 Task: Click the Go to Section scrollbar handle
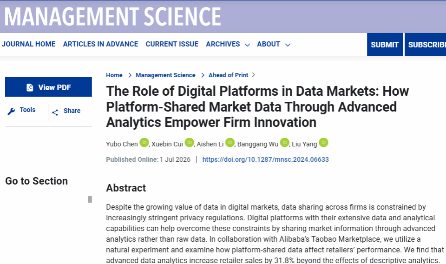pos(90,199)
